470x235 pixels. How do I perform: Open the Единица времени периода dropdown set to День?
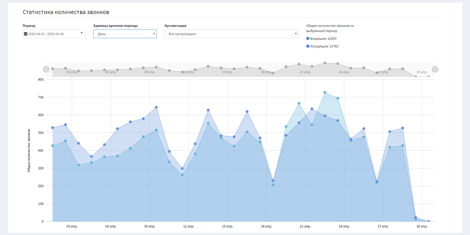pos(125,34)
